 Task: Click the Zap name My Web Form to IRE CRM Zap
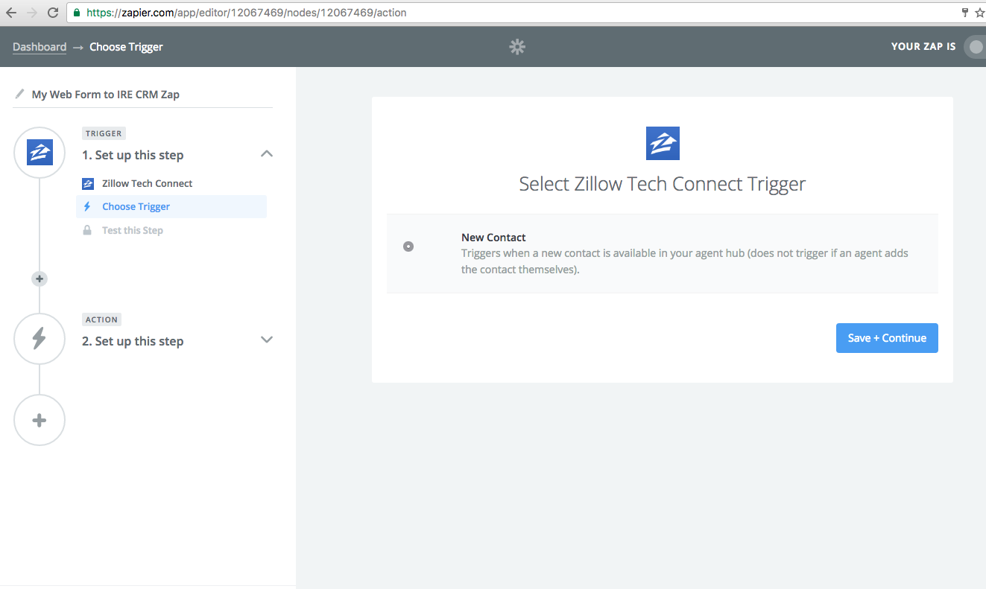[106, 95]
